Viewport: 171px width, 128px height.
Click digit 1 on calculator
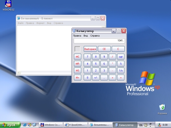(x=87, y=71)
